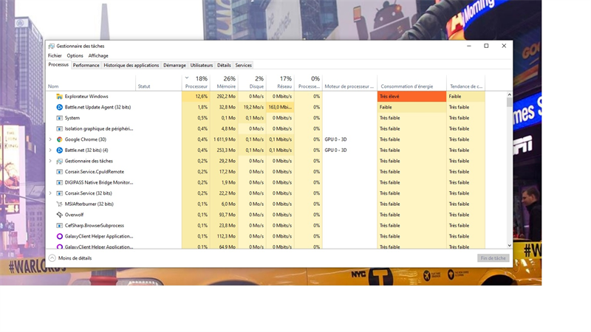Click the vertical scrollbar thumb
This screenshot has height=332, width=591.
(509, 103)
